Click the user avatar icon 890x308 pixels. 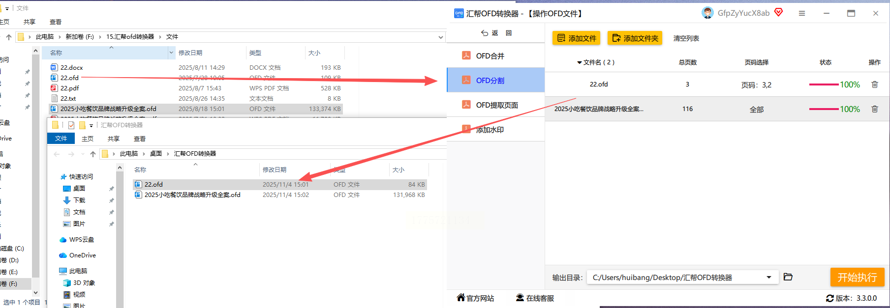[x=707, y=13]
